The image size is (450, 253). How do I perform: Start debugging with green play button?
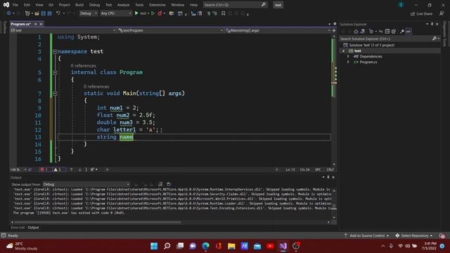point(136,13)
